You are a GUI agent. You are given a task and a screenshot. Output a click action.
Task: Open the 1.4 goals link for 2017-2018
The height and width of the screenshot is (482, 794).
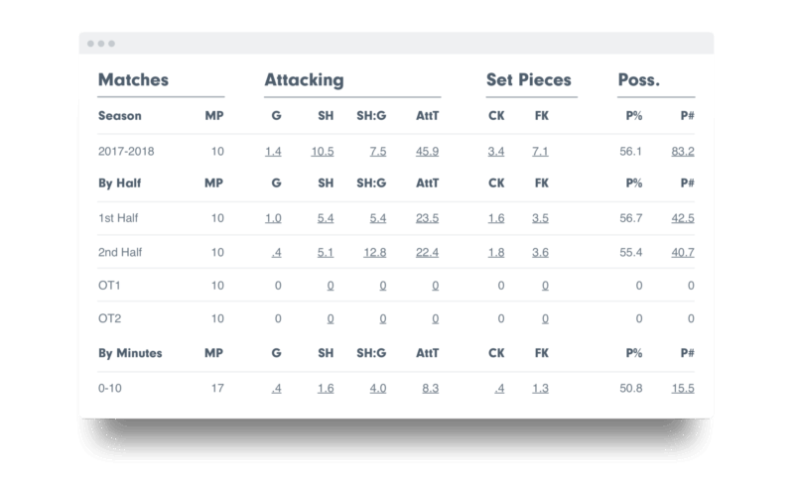(273, 151)
